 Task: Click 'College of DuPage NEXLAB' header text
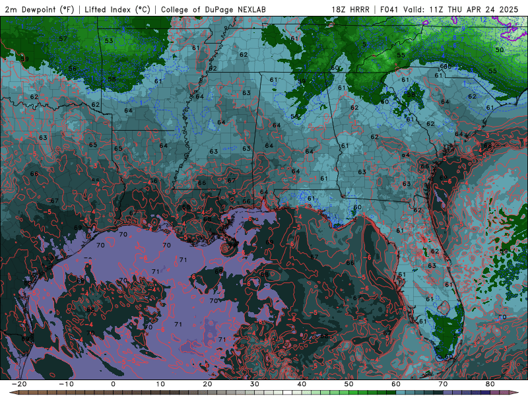coord(213,9)
